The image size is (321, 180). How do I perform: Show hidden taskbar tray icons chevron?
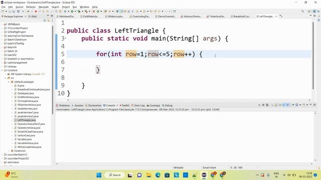click(x=257, y=175)
